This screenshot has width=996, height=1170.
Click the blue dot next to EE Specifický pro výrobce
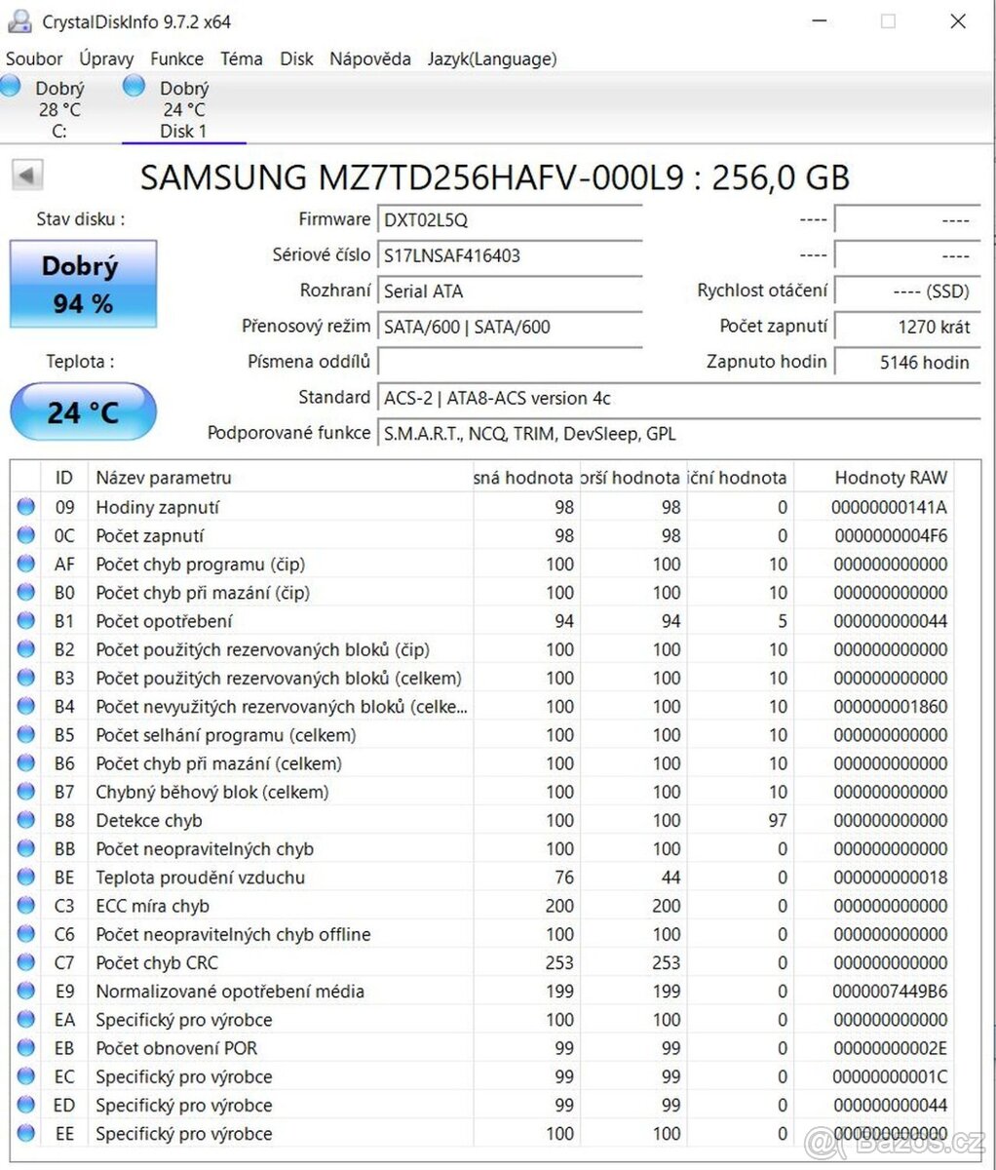[x=25, y=1132]
